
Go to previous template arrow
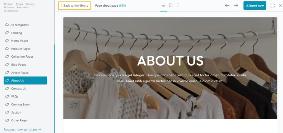click(227, 6)
